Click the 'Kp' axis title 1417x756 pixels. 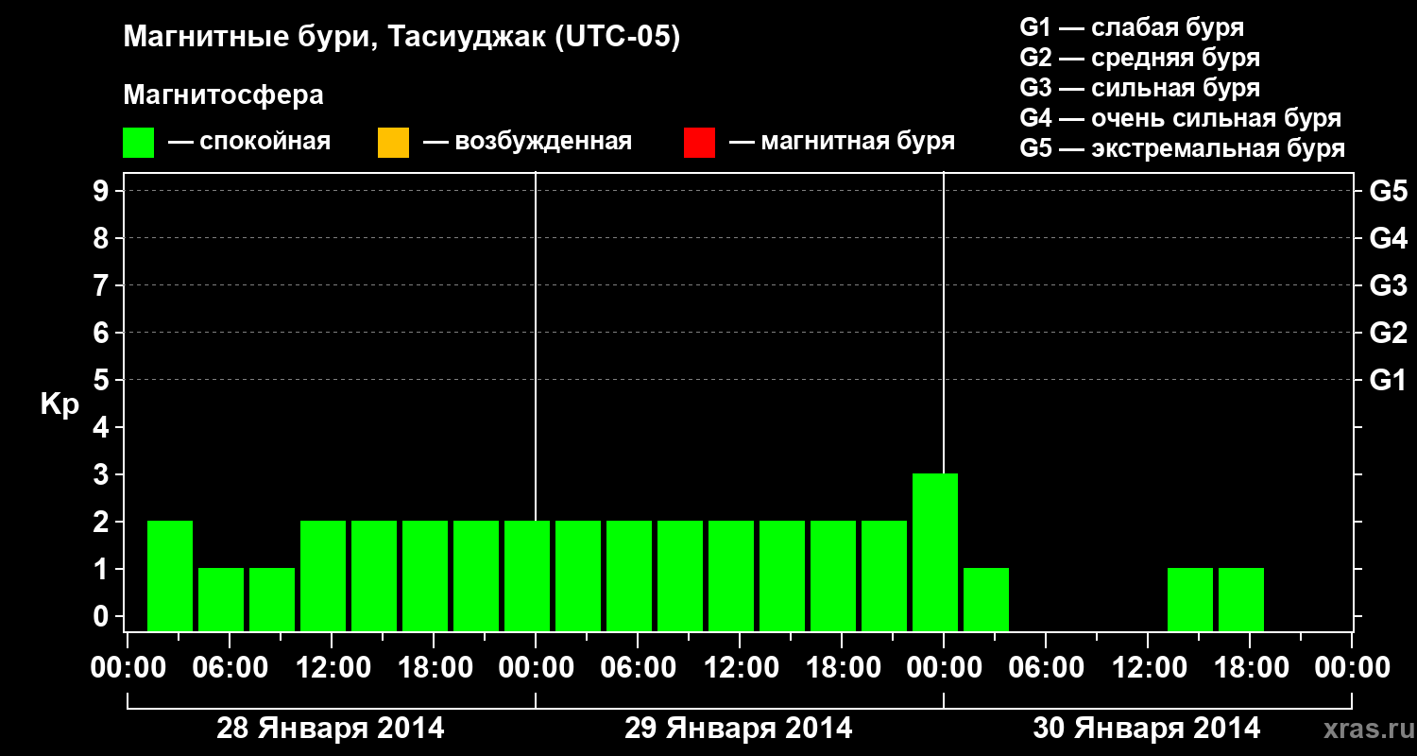point(60,404)
